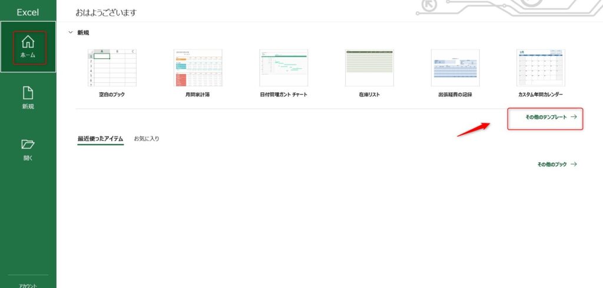Click the 空白のブック label text
Viewport: 603px width, 288px height.
pyautogui.click(x=112, y=95)
